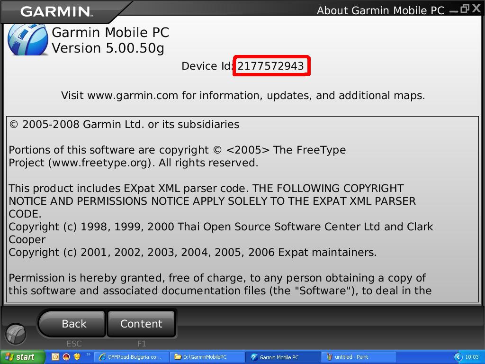Restore down the Garmin window
Image resolution: width=485 pixels, height=364 pixels.
tap(465, 9)
